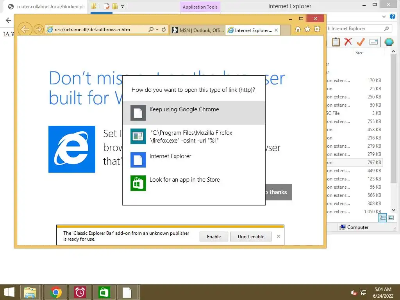Image resolution: width=400 pixels, height=300 pixels.
Task: Click the back arrow in the Chrome window
Action: pos(9,20)
